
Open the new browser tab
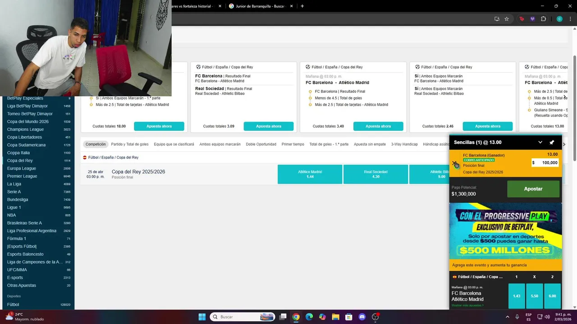302,6
